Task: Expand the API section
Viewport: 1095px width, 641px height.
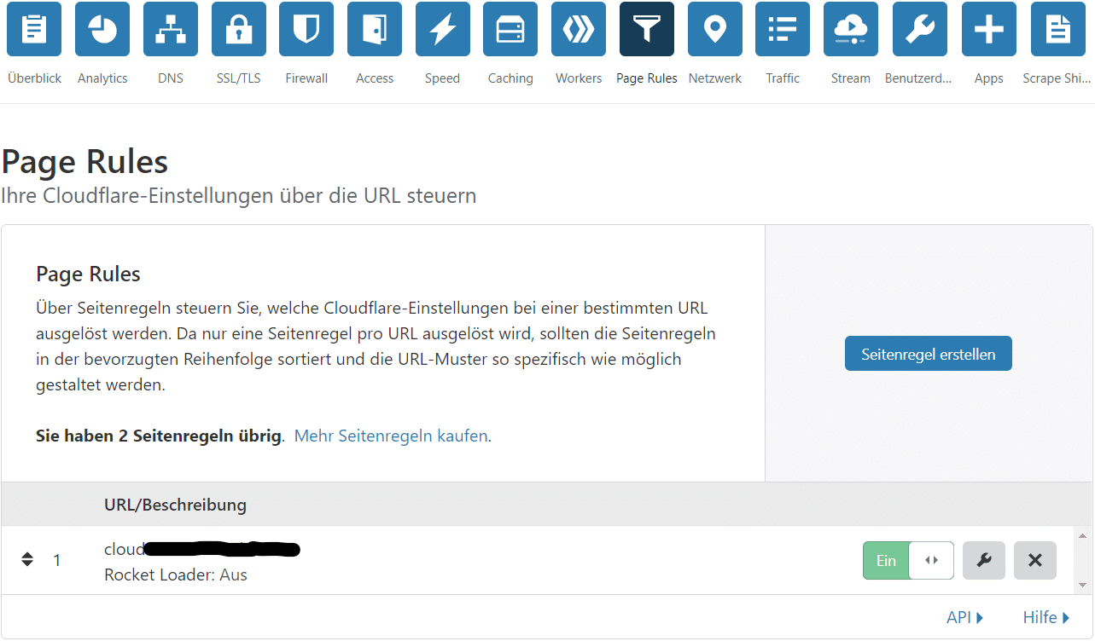Action: click(965, 617)
